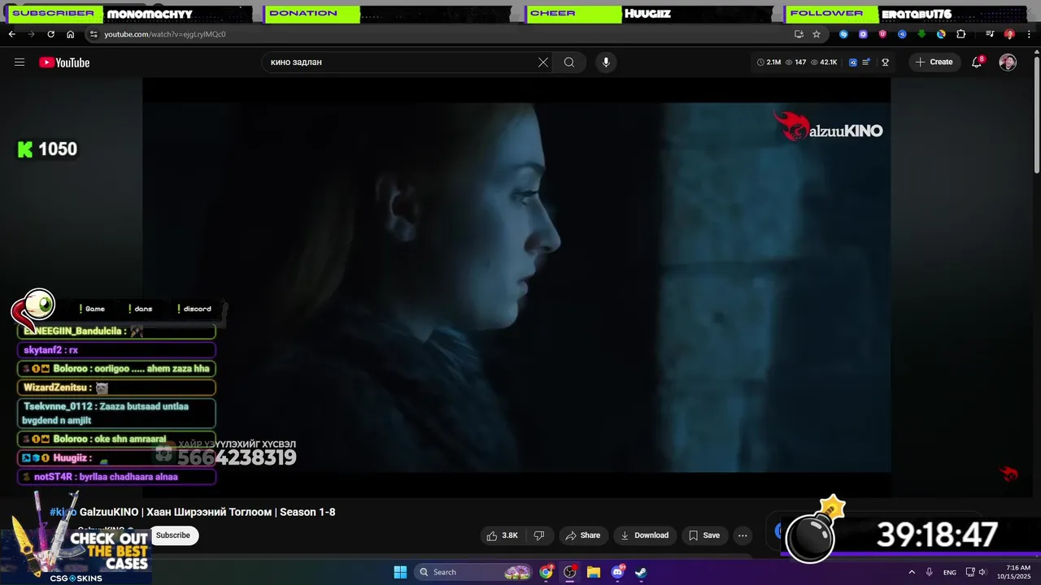Open the tray network and volume flyout

click(975, 572)
